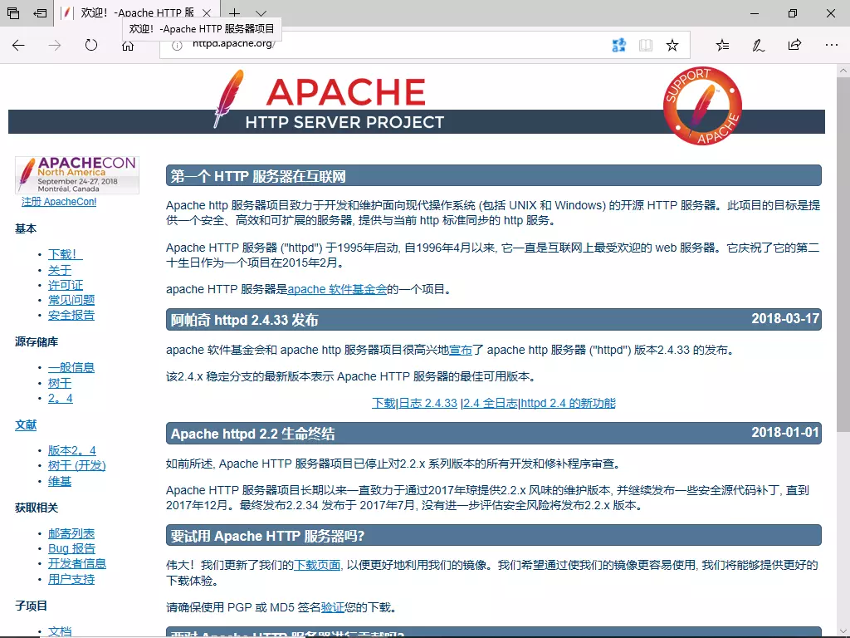
Task: Open the 2。4 repository link
Action: click(60, 398)
